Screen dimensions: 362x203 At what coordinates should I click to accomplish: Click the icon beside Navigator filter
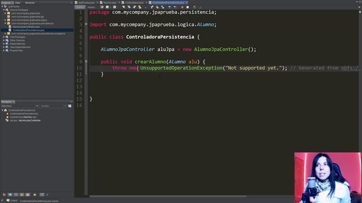pyautogui.click(x=70, y=106)
